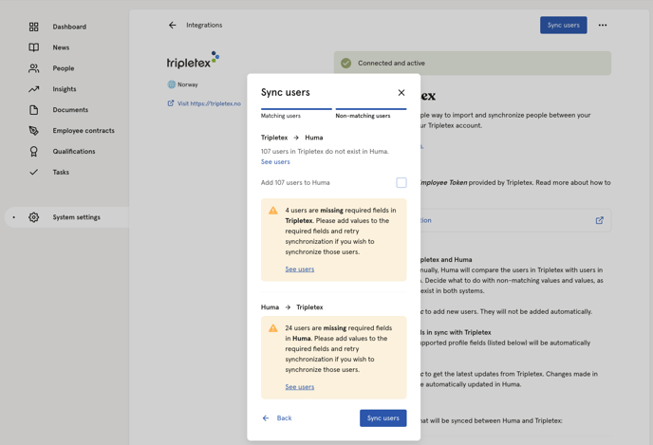Open See users link in Huma warning

(x=300, y=387)
